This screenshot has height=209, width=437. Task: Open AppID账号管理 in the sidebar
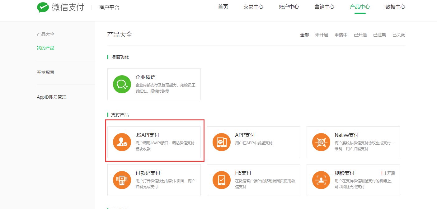[x=52, y=97]
